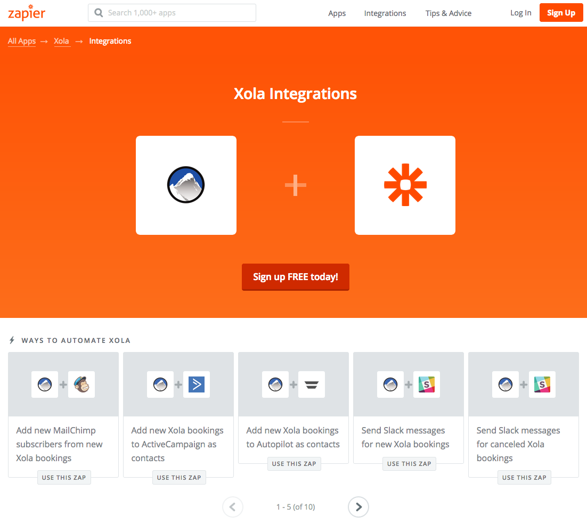Open 'Add new Xola bookings to ActiveCampaign' title
The height and width of the screenshot is (524, 587).
[177, 444]
